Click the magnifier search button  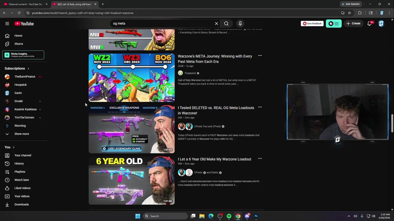[x=226, y=23]
